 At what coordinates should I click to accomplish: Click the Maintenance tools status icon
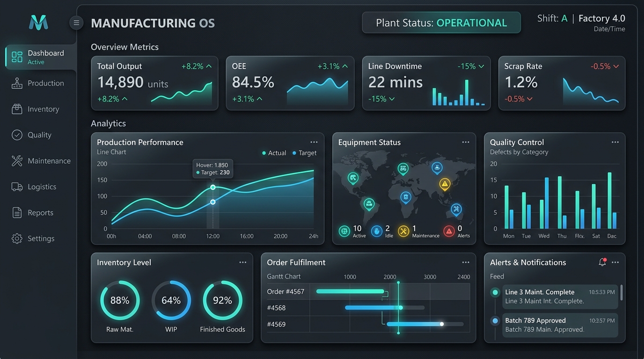403,231
